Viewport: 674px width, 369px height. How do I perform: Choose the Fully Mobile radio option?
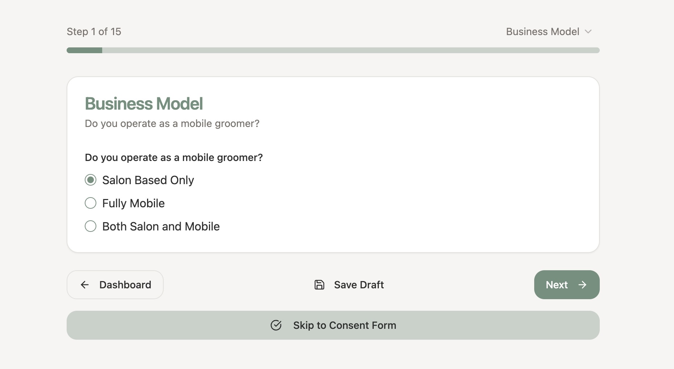(91, 203)
